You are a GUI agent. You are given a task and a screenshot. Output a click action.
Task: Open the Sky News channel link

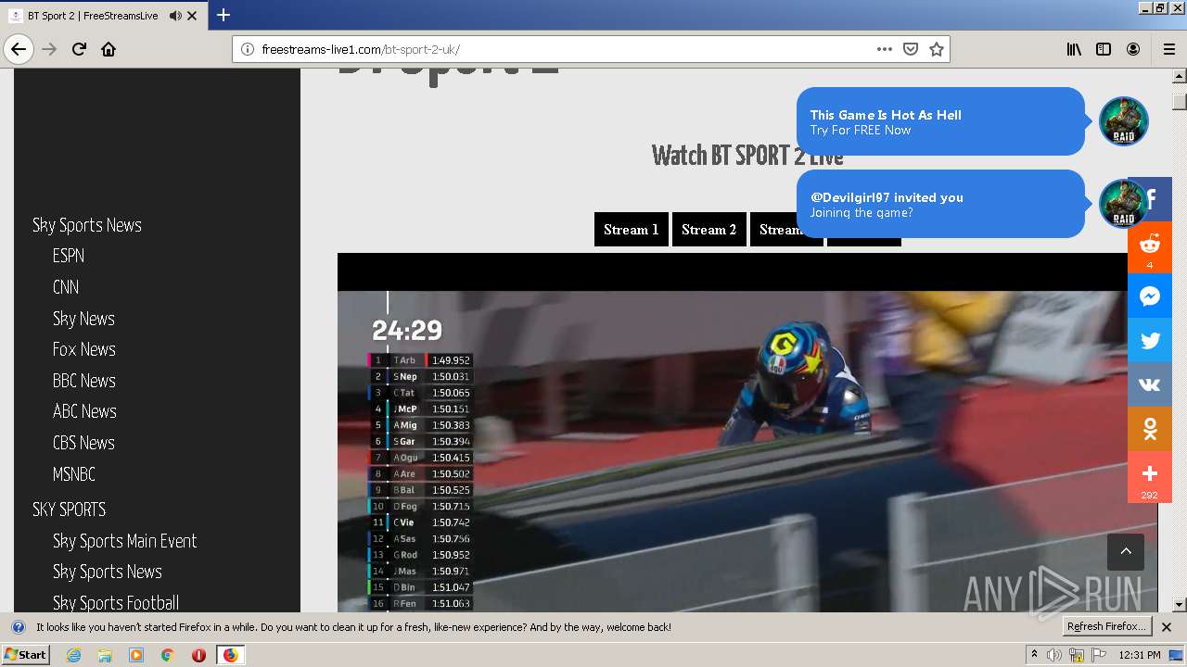coord(83,319)
